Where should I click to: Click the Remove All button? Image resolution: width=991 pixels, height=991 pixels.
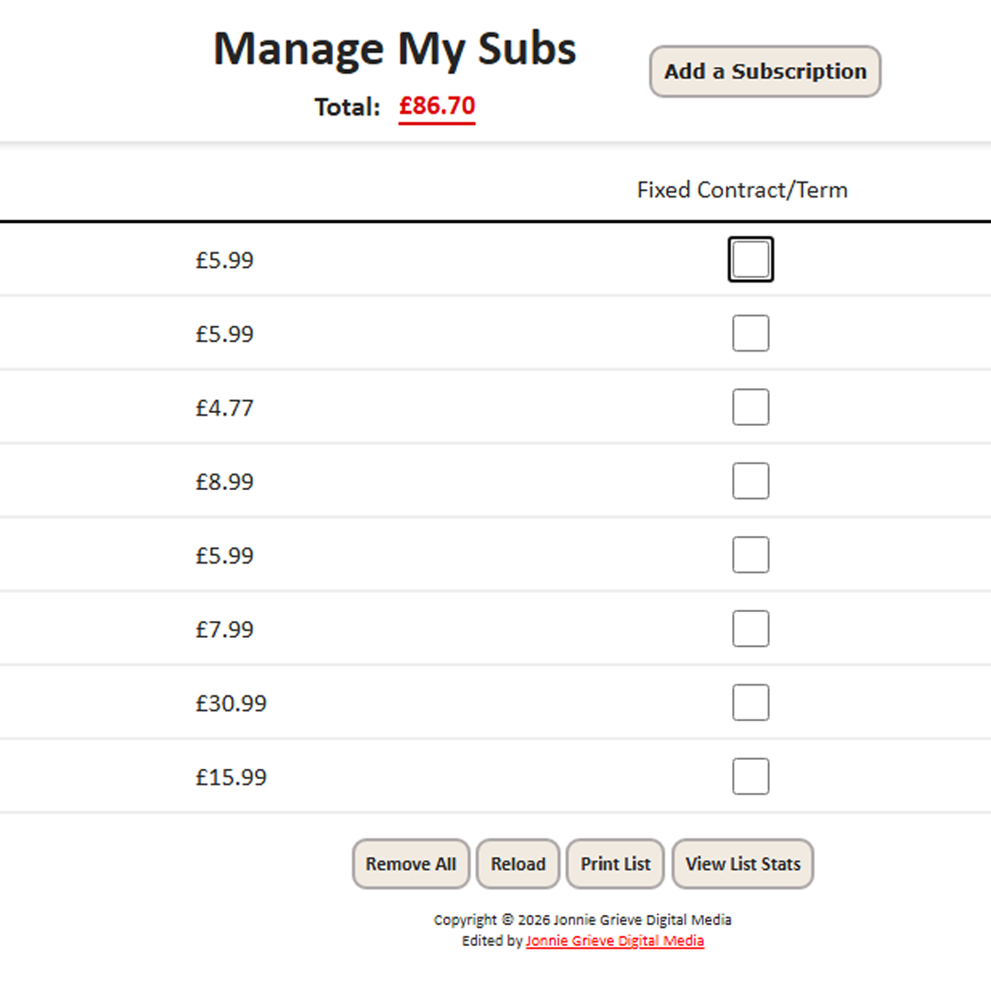tap(411, 864)
